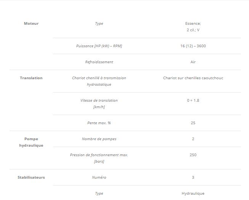Select the speed value 0 ÷ 1.8

(193, 101)
